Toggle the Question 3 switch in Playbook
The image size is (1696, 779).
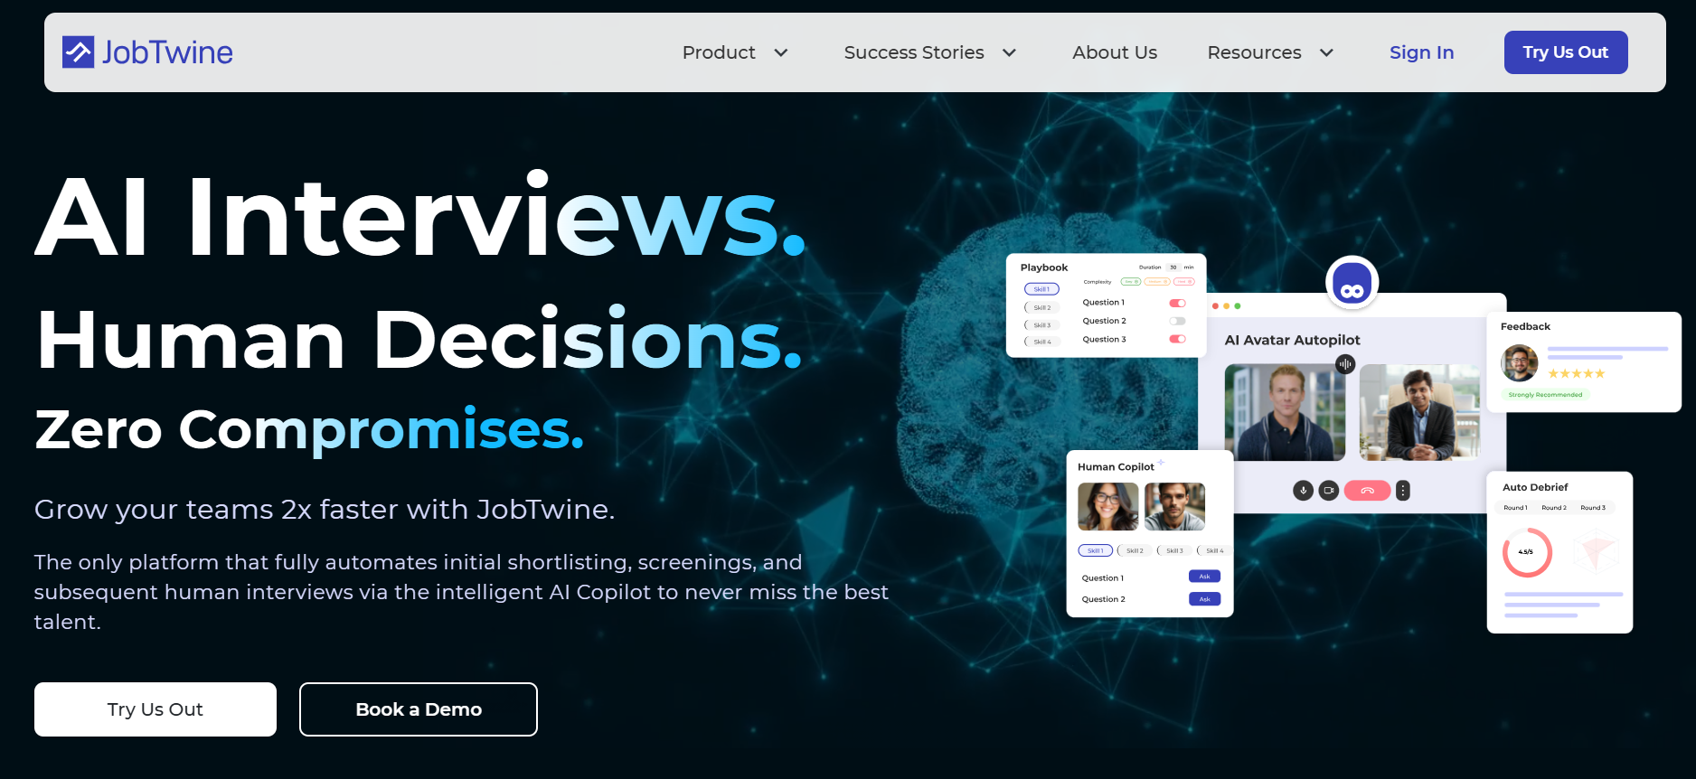tap(1177, 339)
